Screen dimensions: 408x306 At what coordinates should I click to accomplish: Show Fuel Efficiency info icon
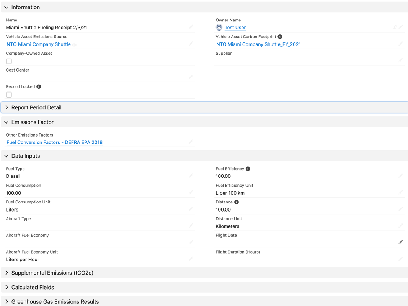tap(248, 169)
